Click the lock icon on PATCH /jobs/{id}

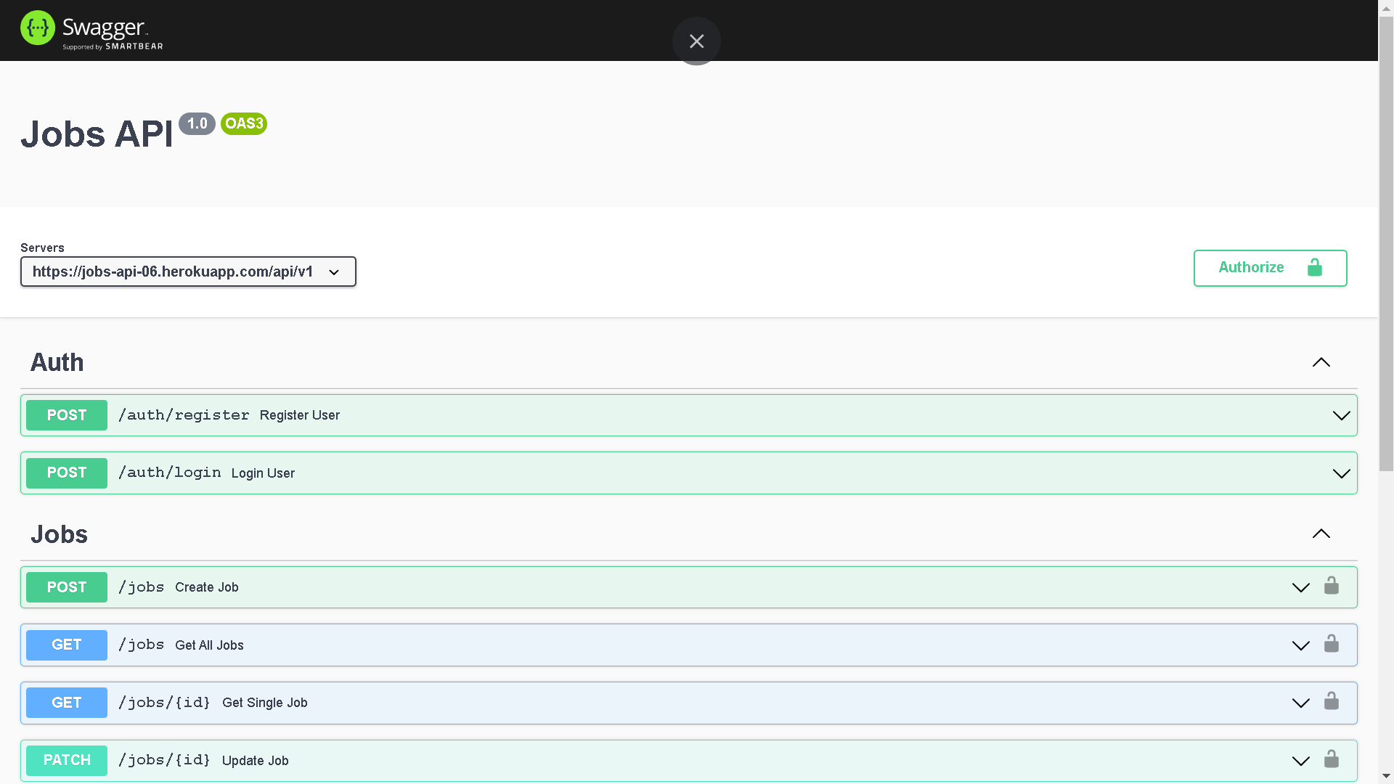(x=1332, y=758)
